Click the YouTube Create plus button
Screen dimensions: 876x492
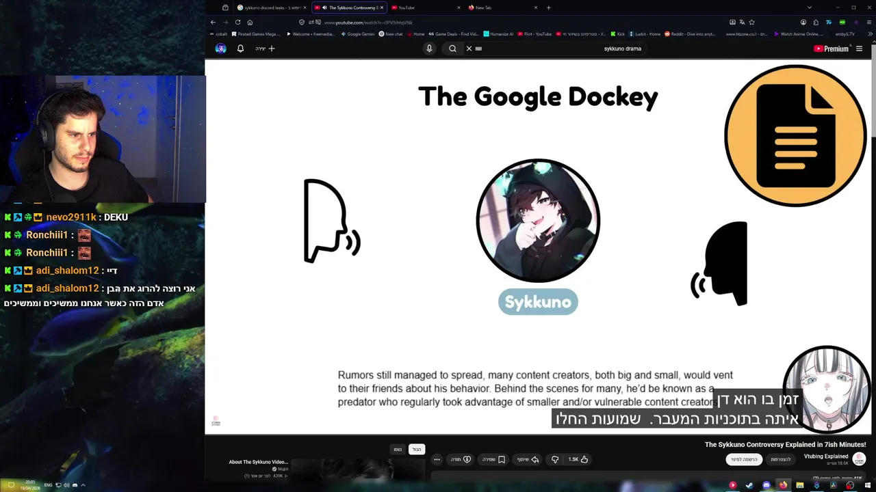(x=266, y=49)
